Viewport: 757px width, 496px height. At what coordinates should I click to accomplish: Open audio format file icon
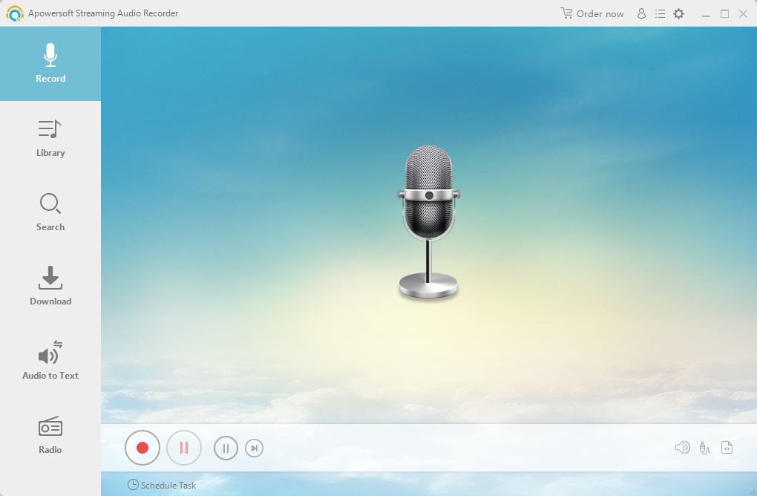[x=727, y=448]
